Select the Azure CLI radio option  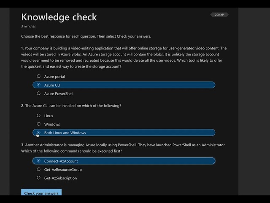(x=38, y=85)
